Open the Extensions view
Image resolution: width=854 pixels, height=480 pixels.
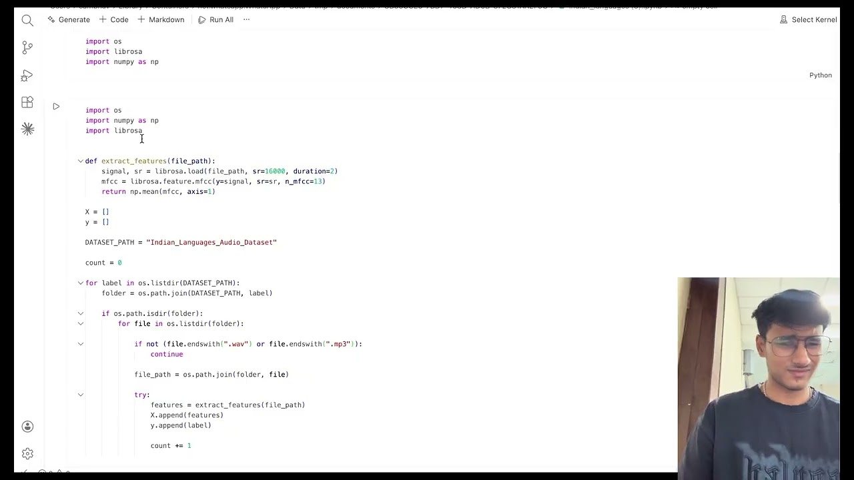(27, 102)
